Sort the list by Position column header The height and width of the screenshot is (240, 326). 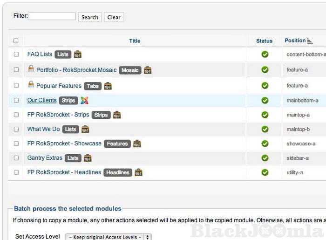click(295, 41)
